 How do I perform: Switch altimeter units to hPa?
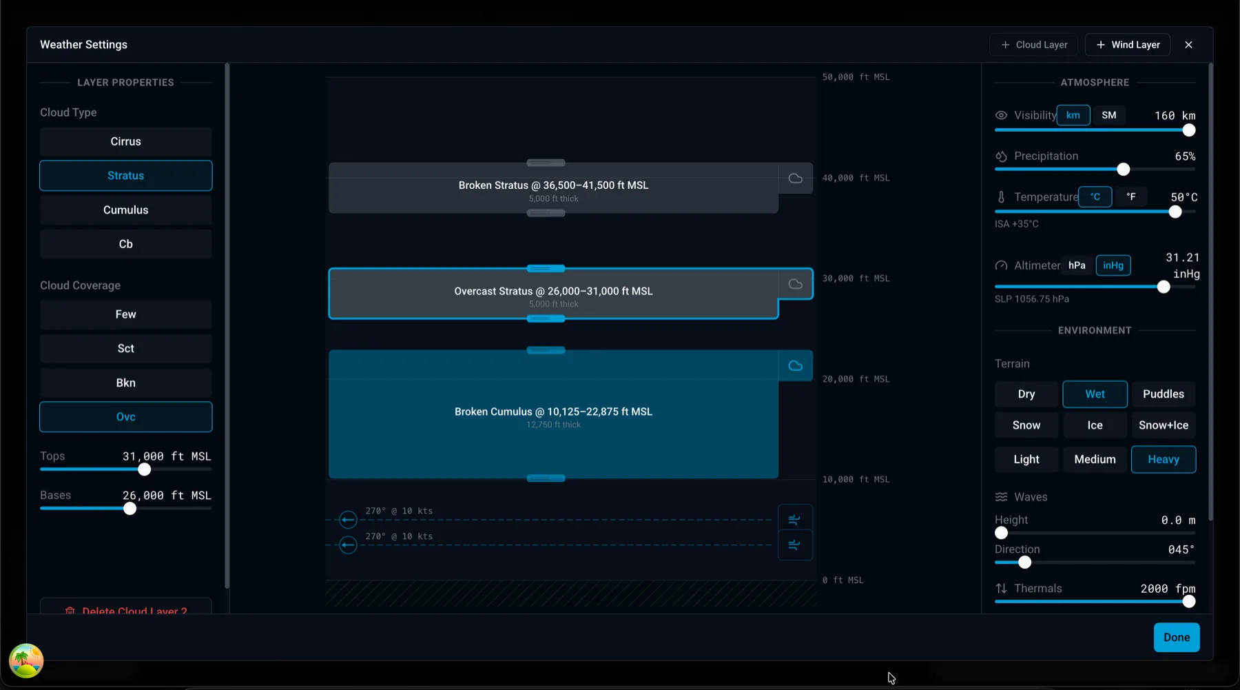(x=1077, y=265)
